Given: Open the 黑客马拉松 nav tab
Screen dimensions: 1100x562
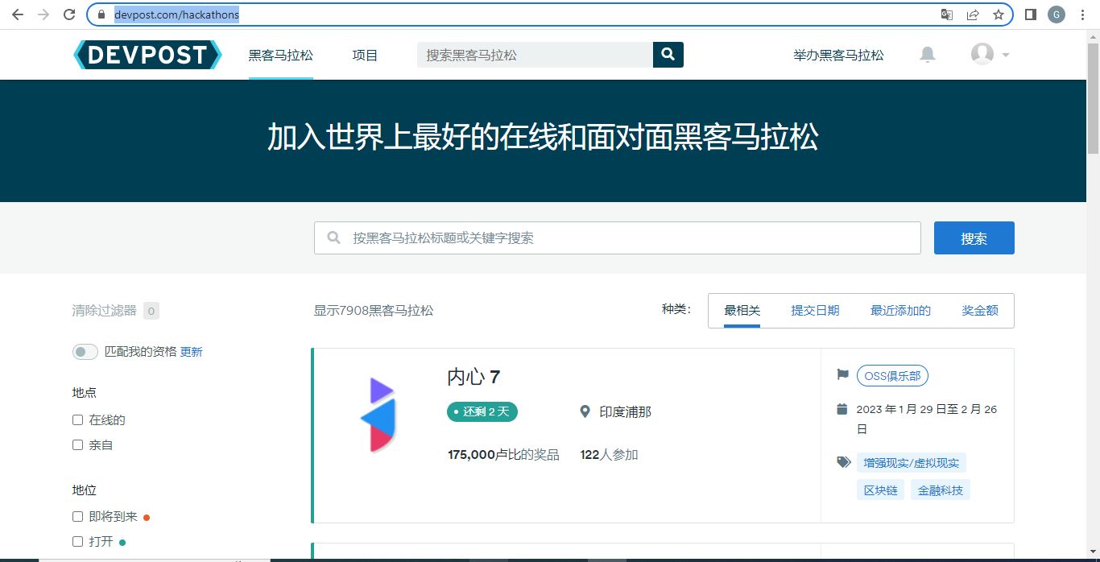Looking at the screenshot, I should [x=280, y=56].
